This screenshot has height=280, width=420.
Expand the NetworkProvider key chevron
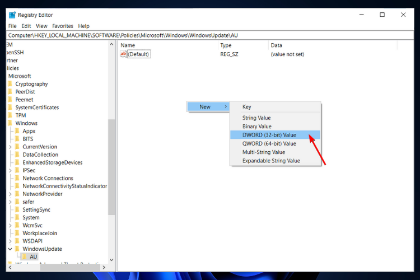pyautogui.click(x=10, y=194)
